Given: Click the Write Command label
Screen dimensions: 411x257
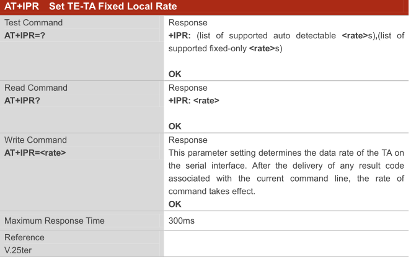Looking at the screenshot, I should pos(35,140).
